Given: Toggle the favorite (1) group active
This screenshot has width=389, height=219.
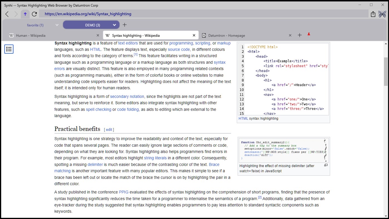Looking at the screenshot, I should [x=35, y=25].
